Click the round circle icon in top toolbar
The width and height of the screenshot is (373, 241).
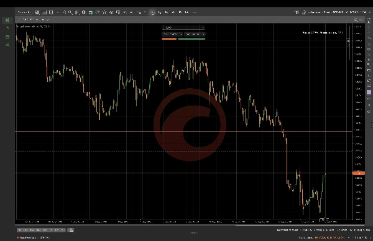[x=84, y=12]
